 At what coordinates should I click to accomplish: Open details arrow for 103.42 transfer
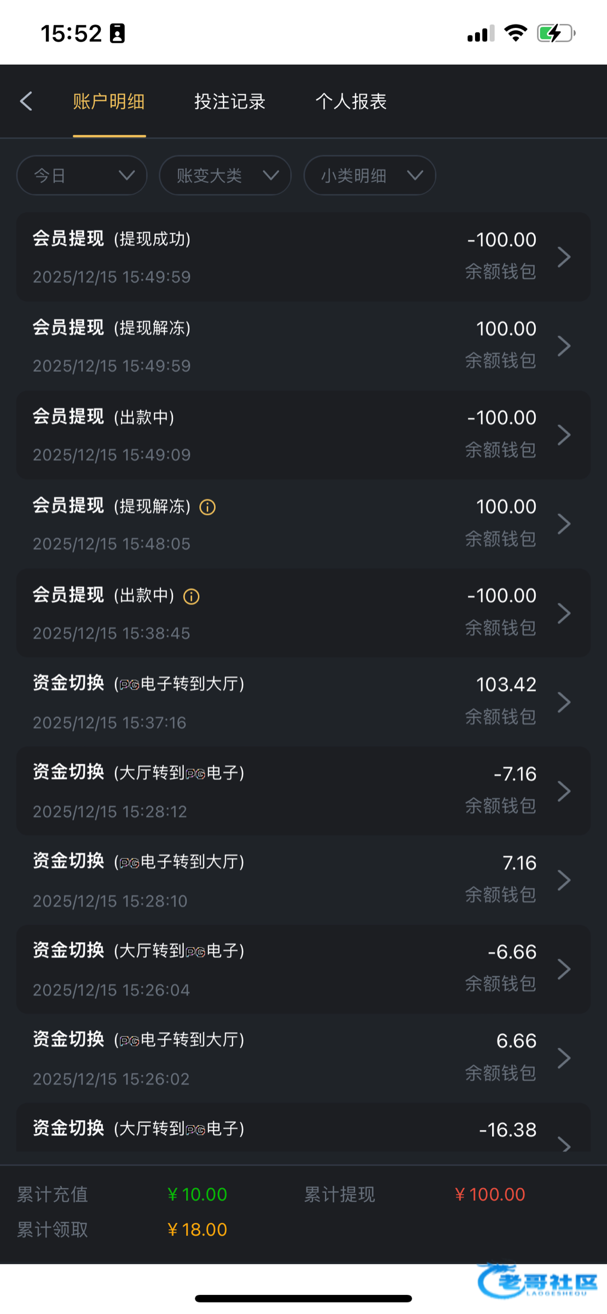tap(564, 702)
